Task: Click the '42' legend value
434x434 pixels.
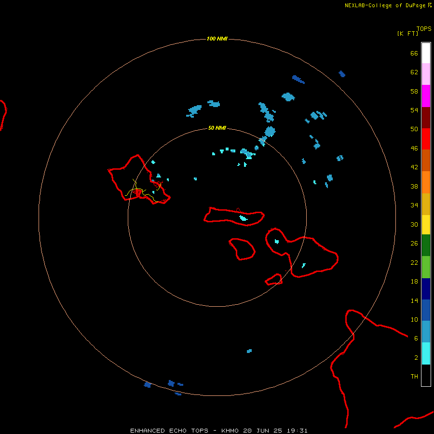Action: click(x=414, y=167)
